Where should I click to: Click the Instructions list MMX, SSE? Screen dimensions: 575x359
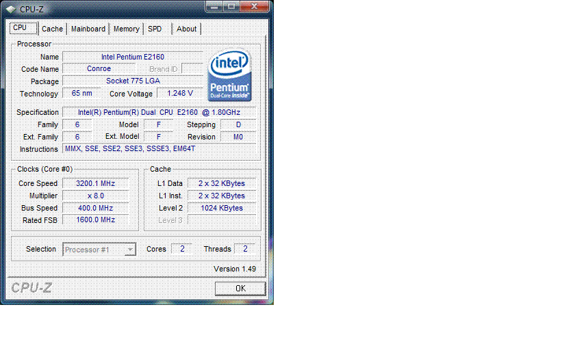pyautogui.click(x=159, y=149)
